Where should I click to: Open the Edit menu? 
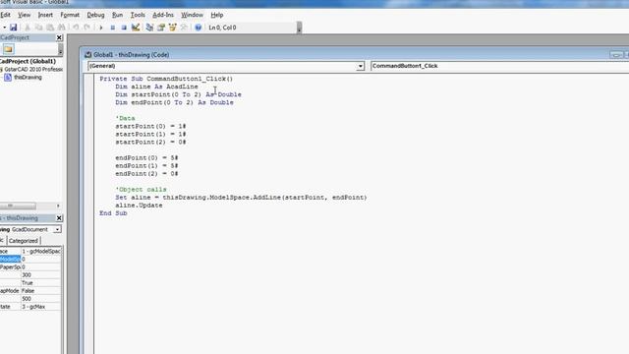point(5,15)
